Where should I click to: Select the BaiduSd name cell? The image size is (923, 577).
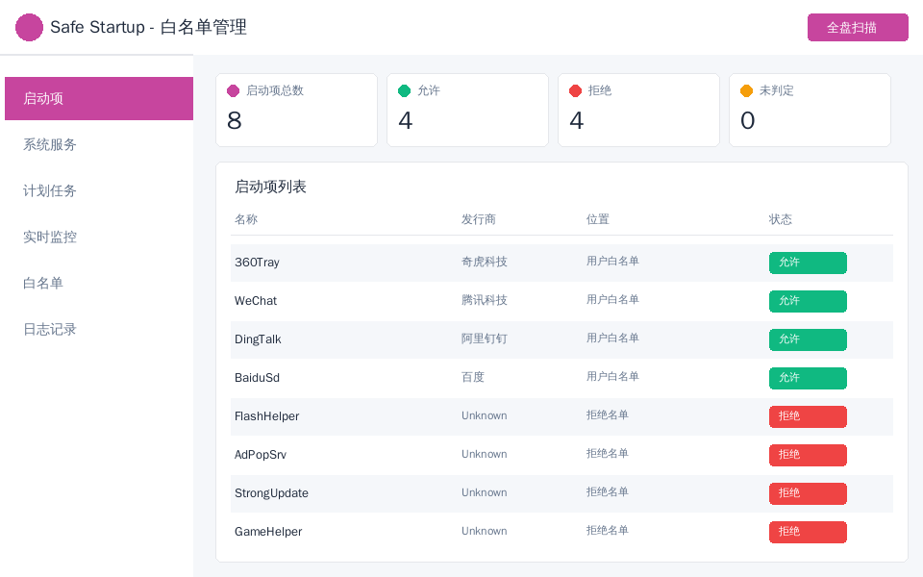pos(257,378)
